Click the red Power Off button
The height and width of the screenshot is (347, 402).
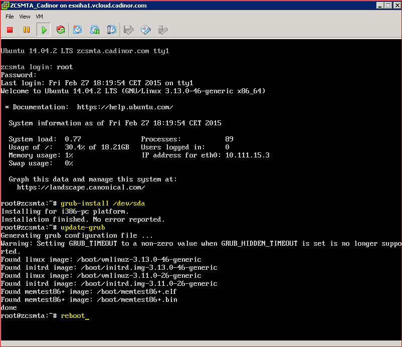(10, 30)
